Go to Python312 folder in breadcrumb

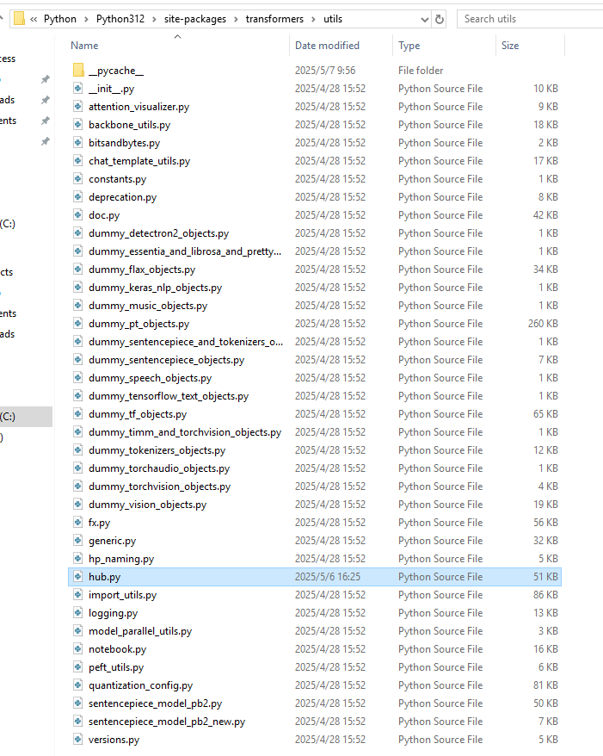coord(120,19)
